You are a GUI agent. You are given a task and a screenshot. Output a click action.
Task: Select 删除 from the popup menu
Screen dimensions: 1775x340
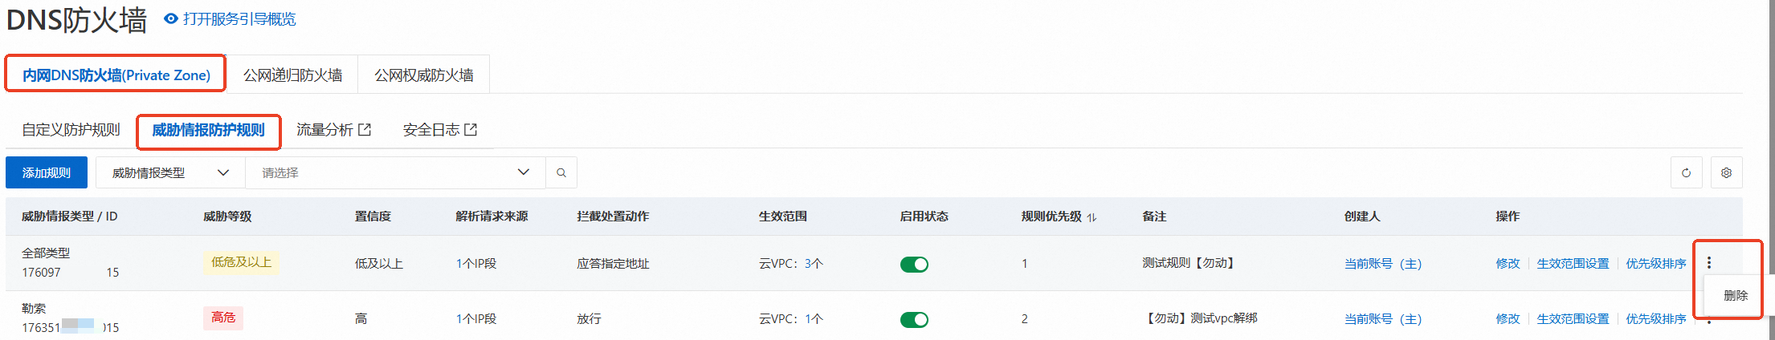coord(1735,295)
